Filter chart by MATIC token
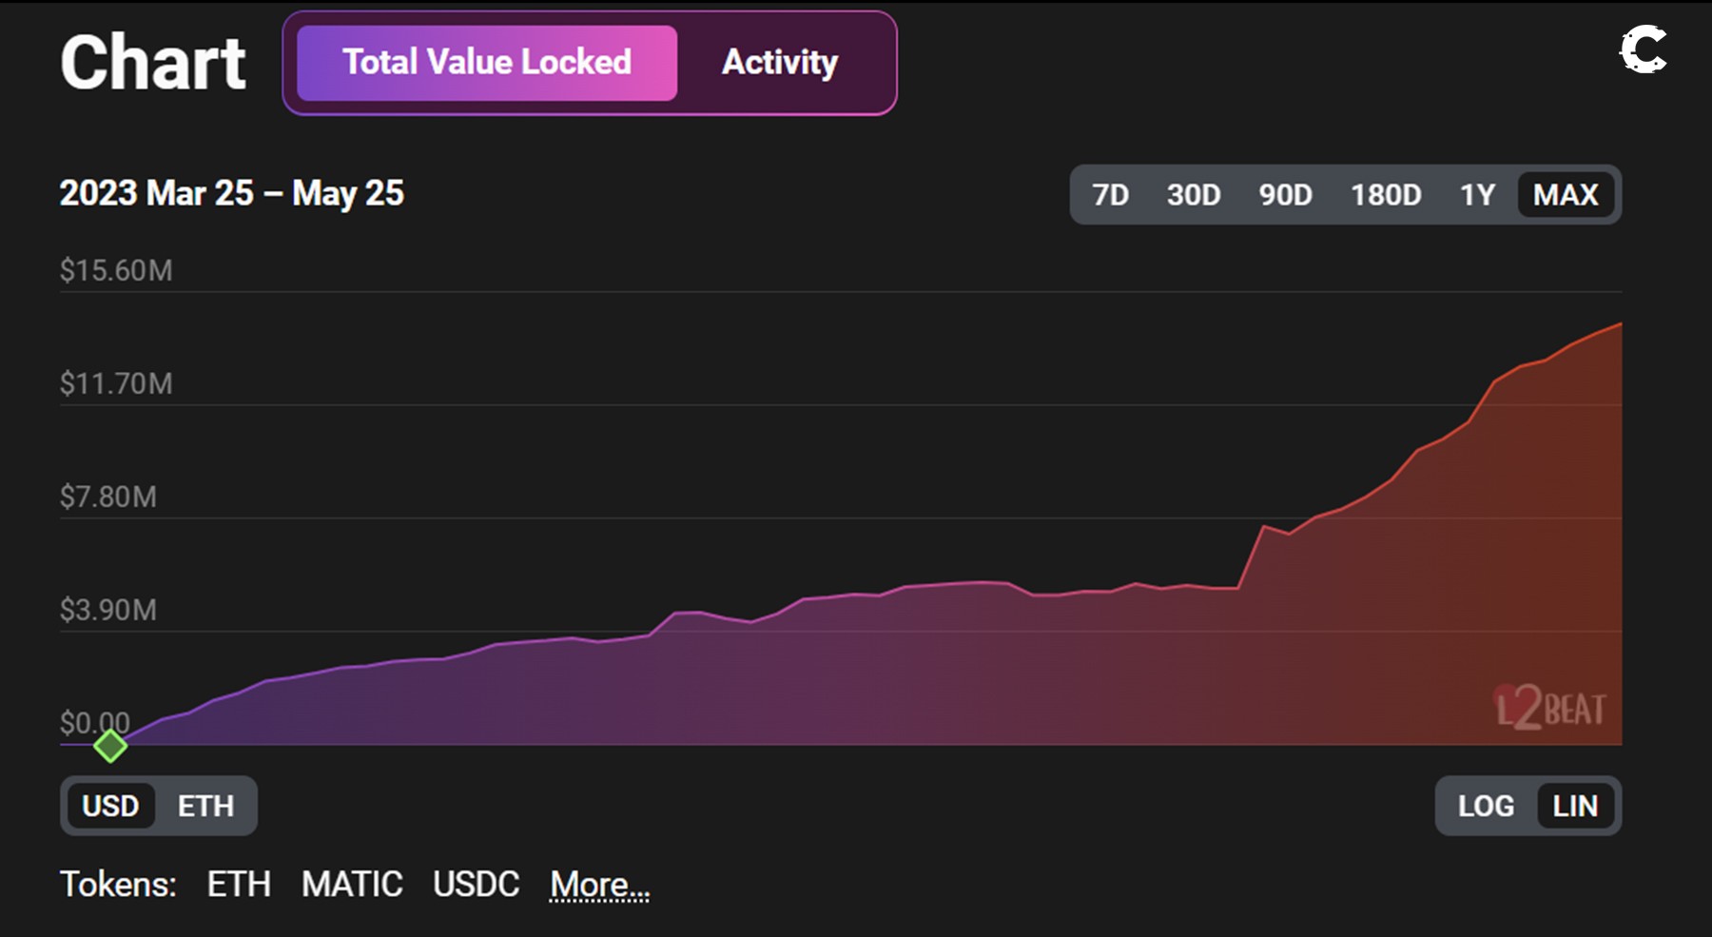The image size is (1712, 937). (x=352, y=885)
